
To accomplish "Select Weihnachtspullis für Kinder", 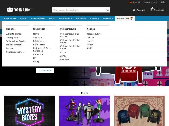I will point(69,47).
